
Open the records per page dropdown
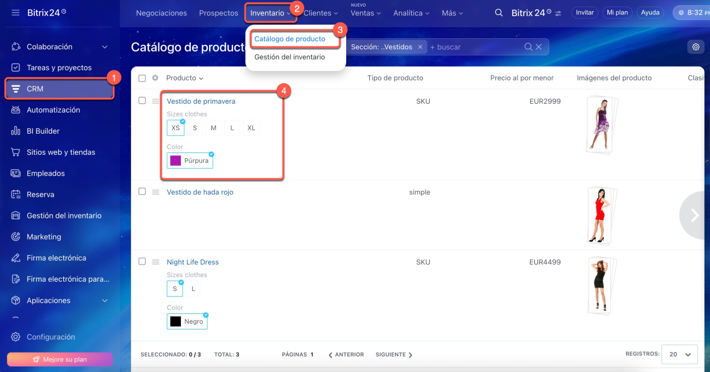click(x=681, y=354)
